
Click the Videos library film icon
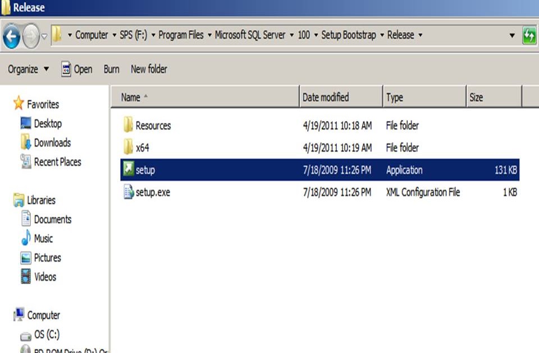click(26, 276)
